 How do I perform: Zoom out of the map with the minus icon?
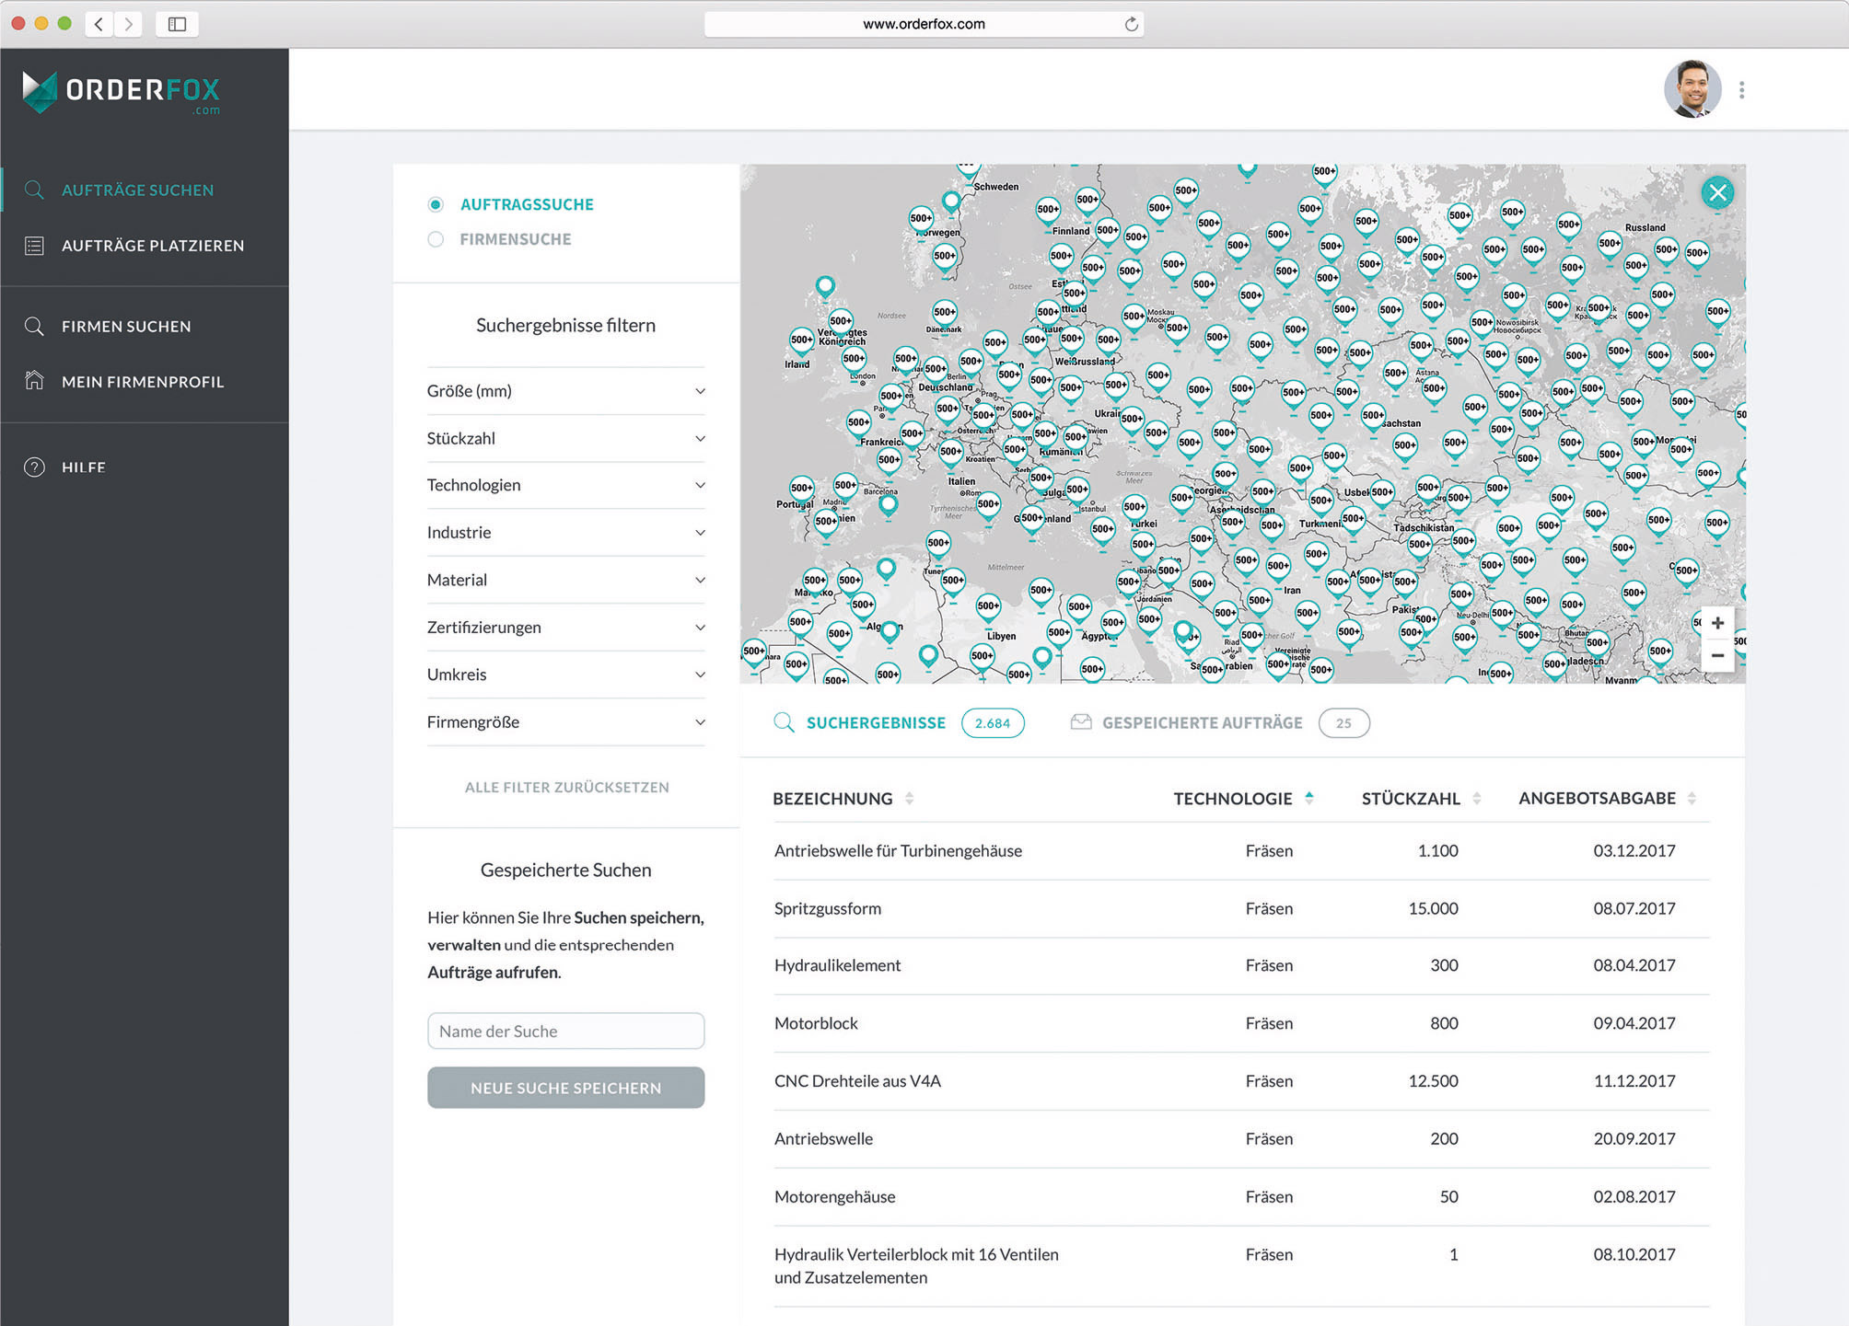(1716, 655)
